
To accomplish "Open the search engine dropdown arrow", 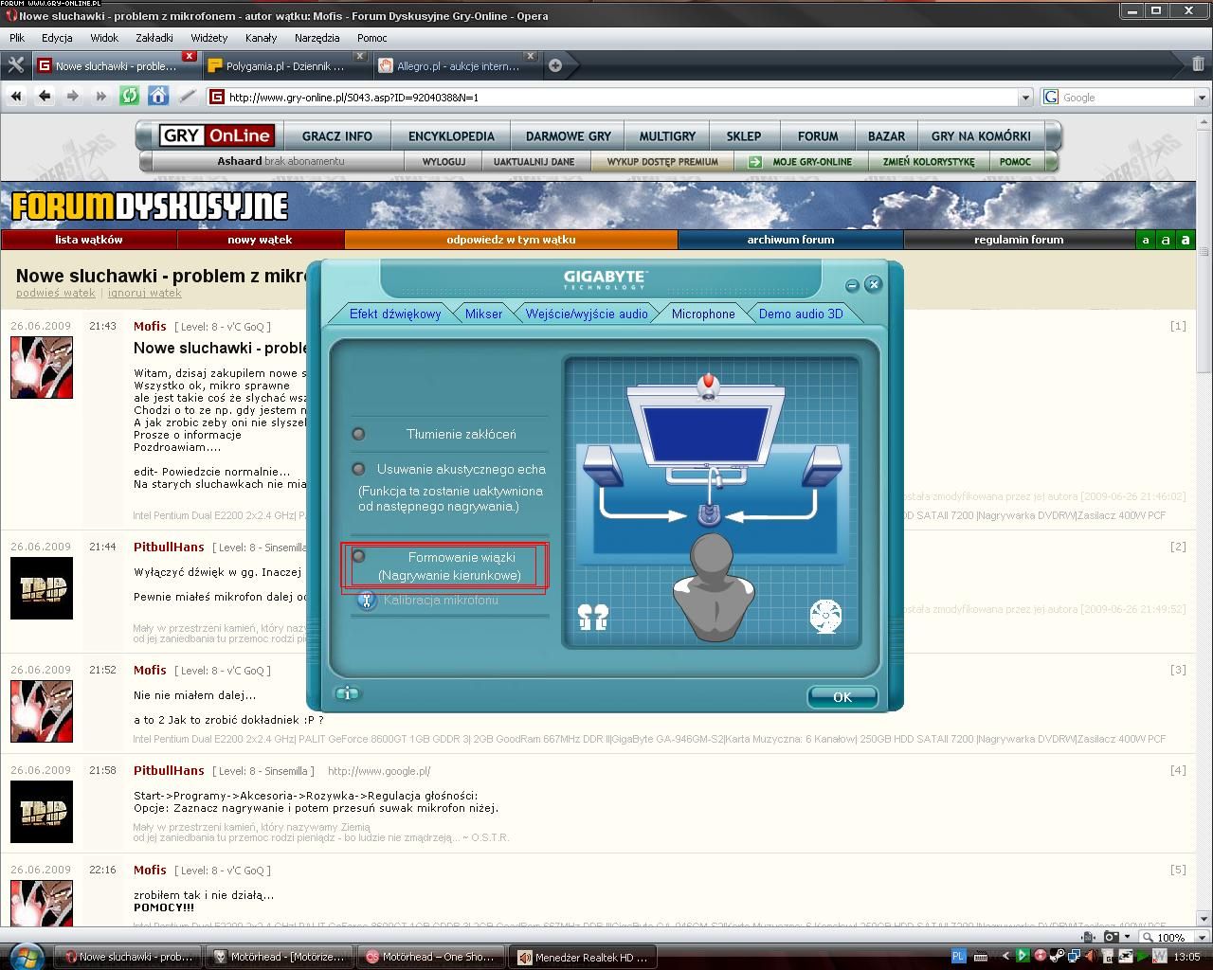I will 1202,97.
